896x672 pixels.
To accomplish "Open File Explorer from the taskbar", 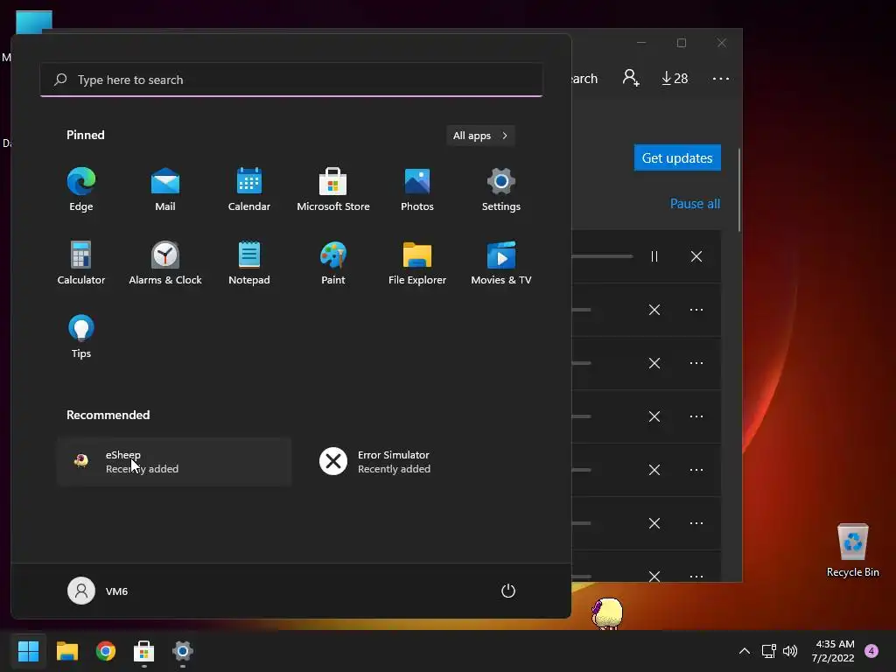I will coord(66,651).
